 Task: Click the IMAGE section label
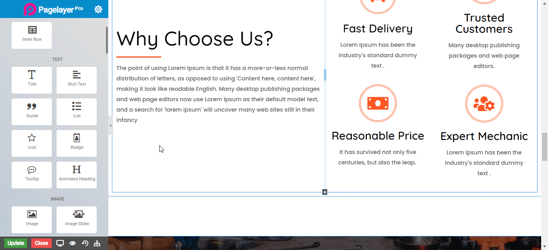coord(57,199)
